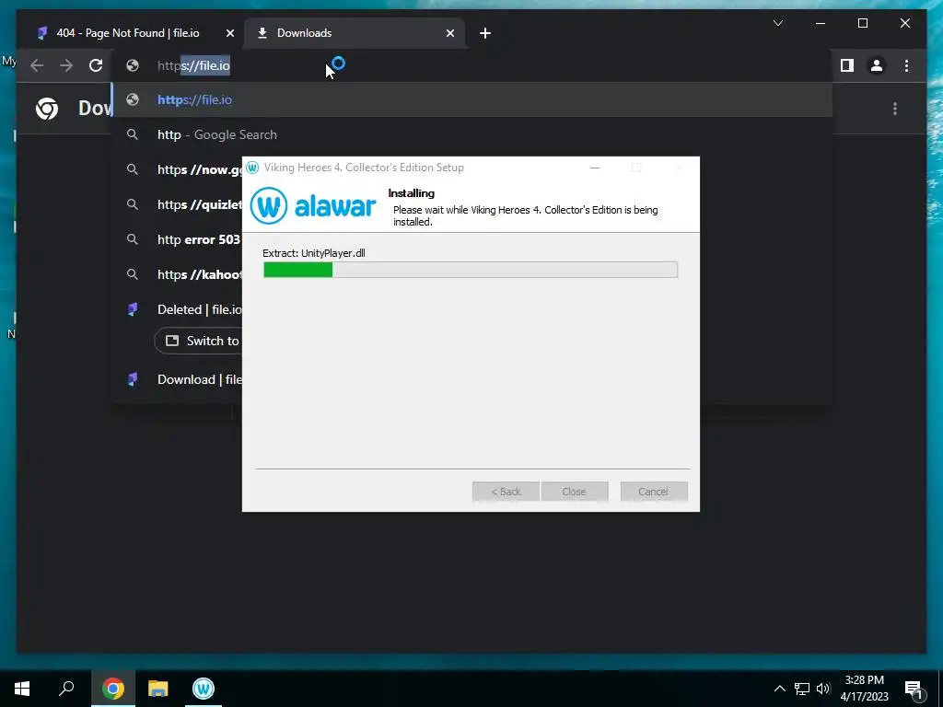
Task: Click Chrome's back arrow
Action: click(37, 65)
